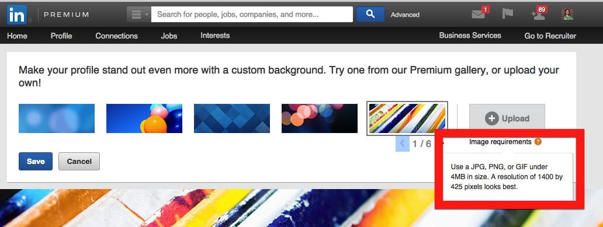This screenshot has width=603, height=227.
Task: Click the LinkedIn logo icon
Action: click(x=16, y=15)
